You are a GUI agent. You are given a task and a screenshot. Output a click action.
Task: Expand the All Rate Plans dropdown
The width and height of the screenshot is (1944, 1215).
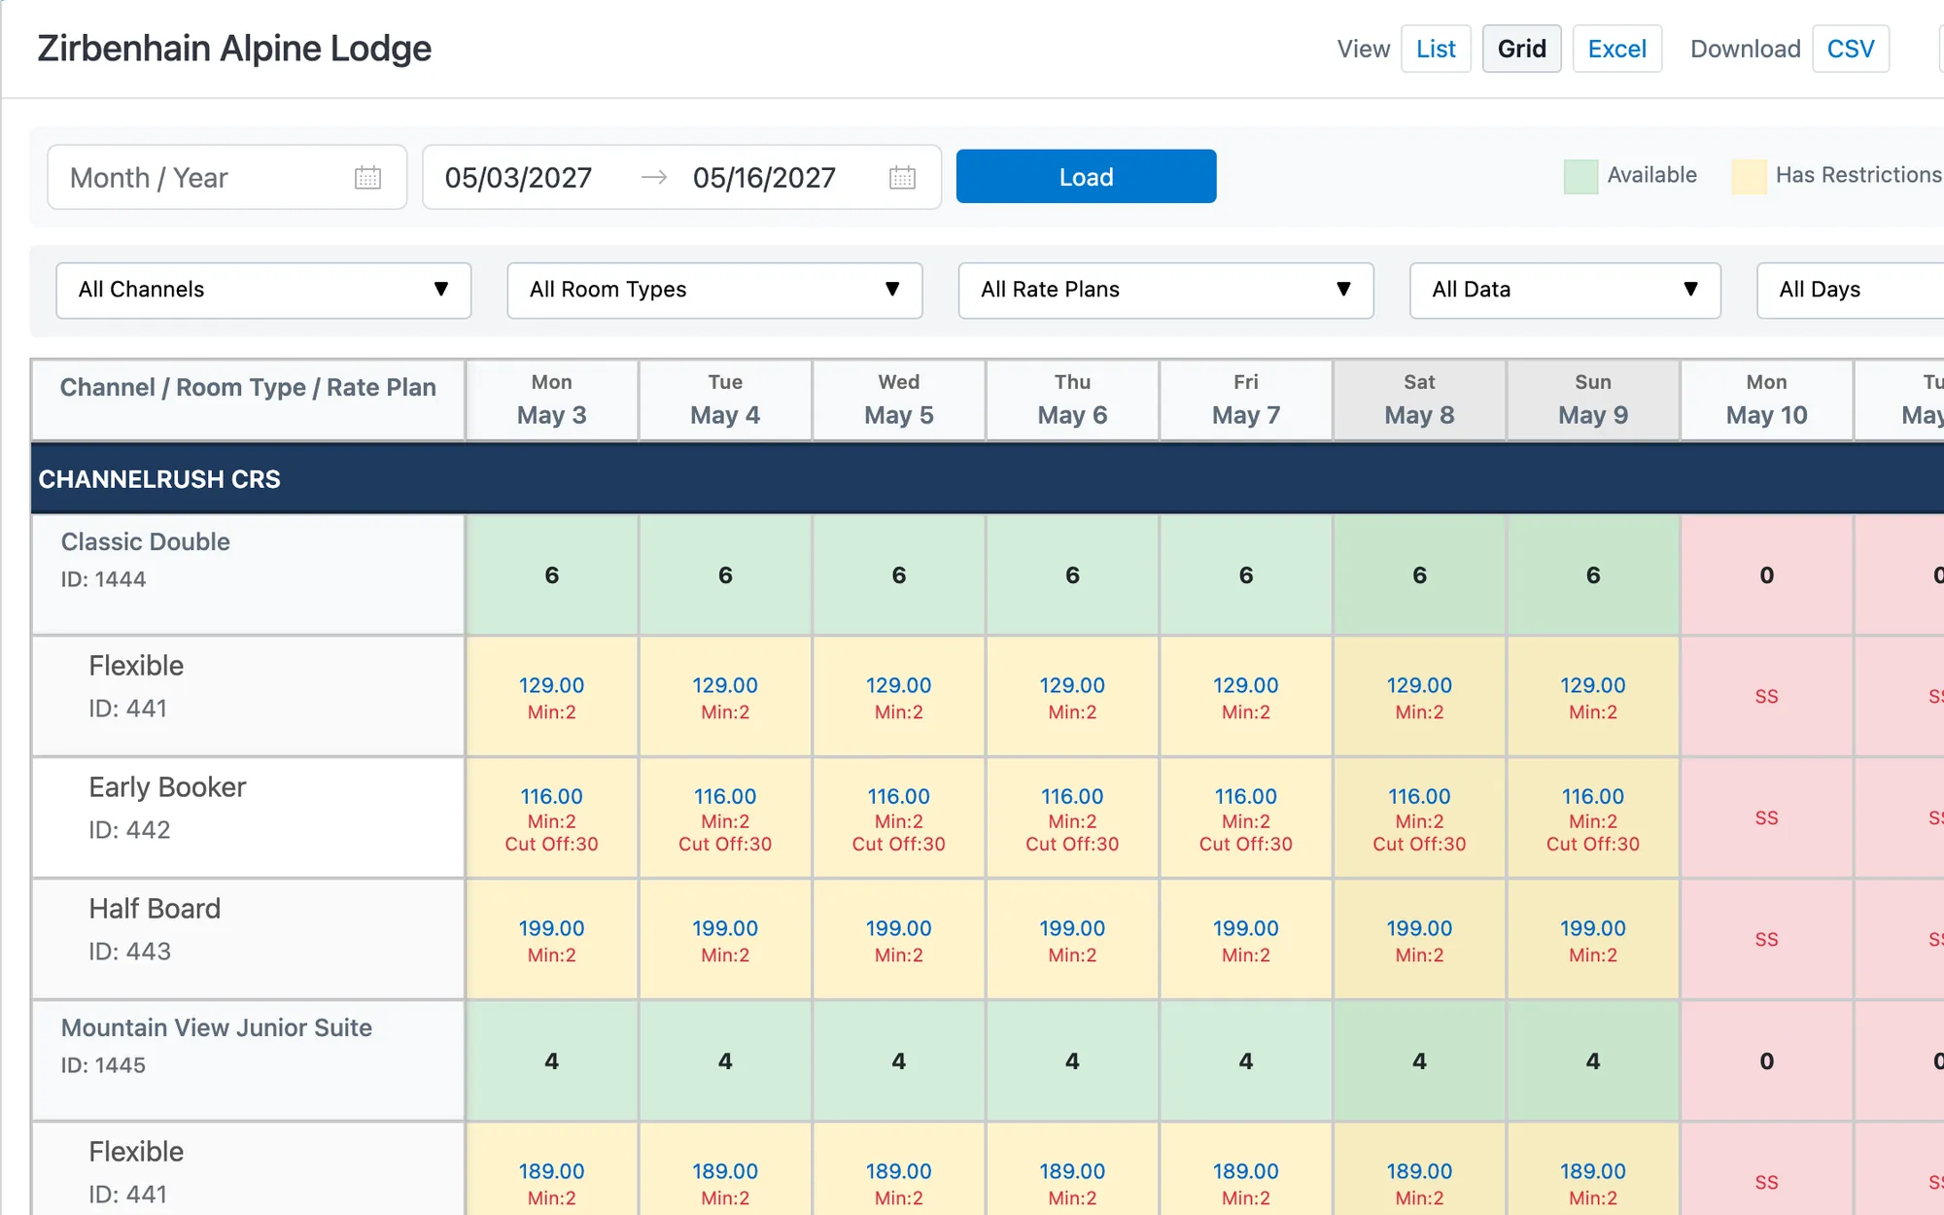[x=1165, y=290]
